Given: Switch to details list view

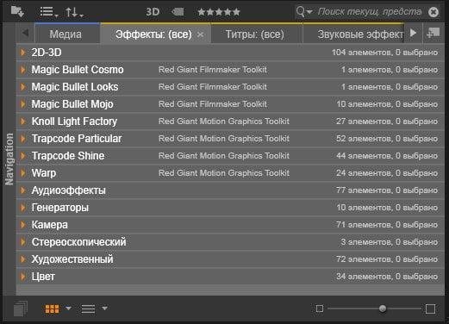Looking at the screenshot, I should click(x=88, y=309).
